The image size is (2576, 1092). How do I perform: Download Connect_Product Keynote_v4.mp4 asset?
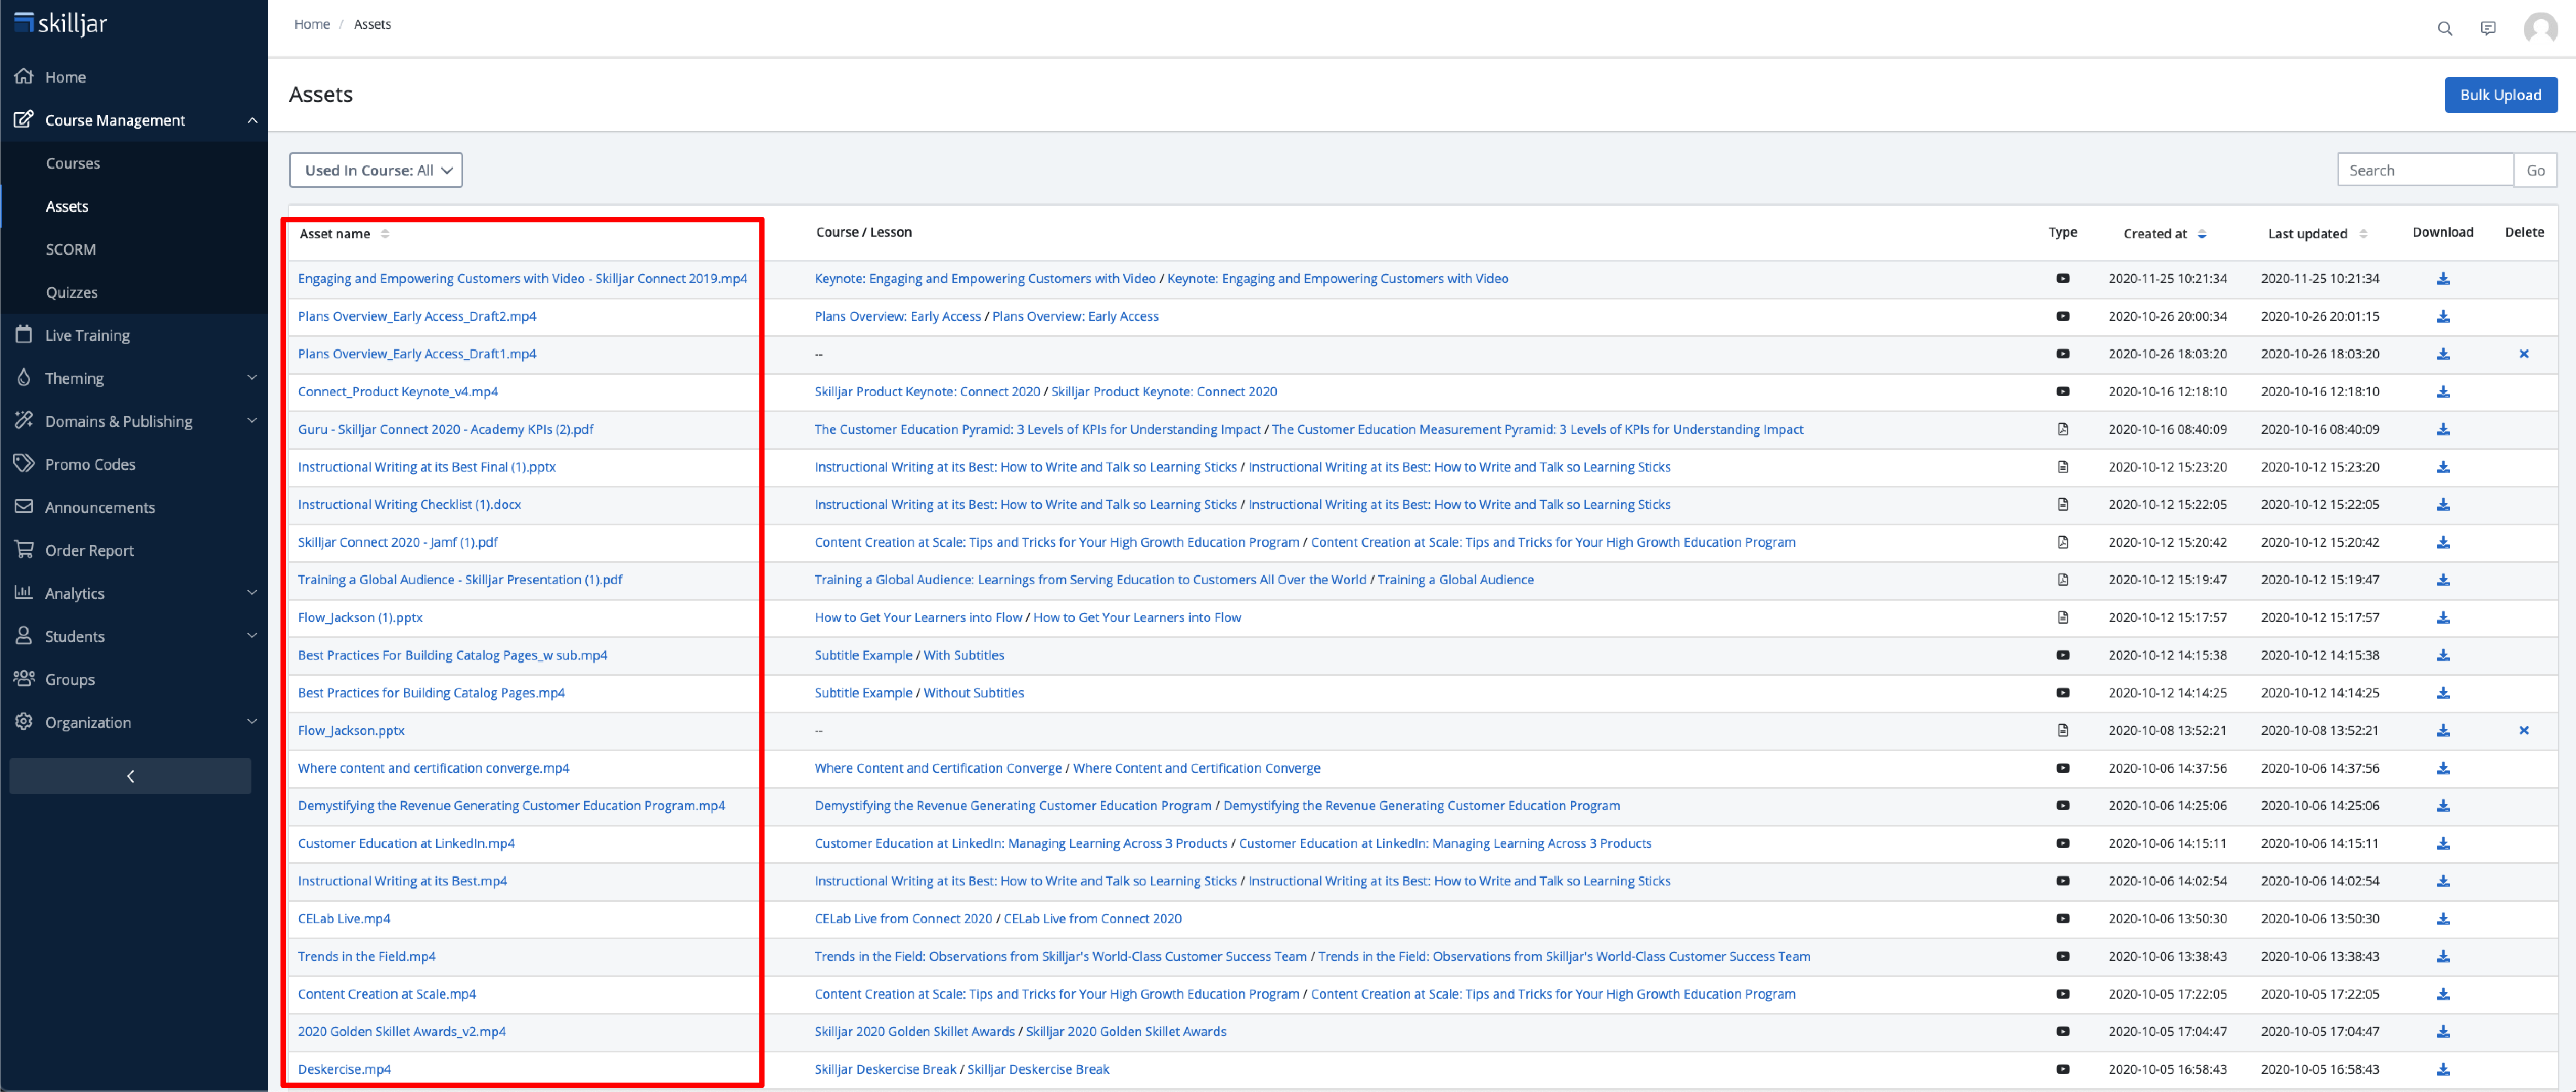pos(2442,392)
